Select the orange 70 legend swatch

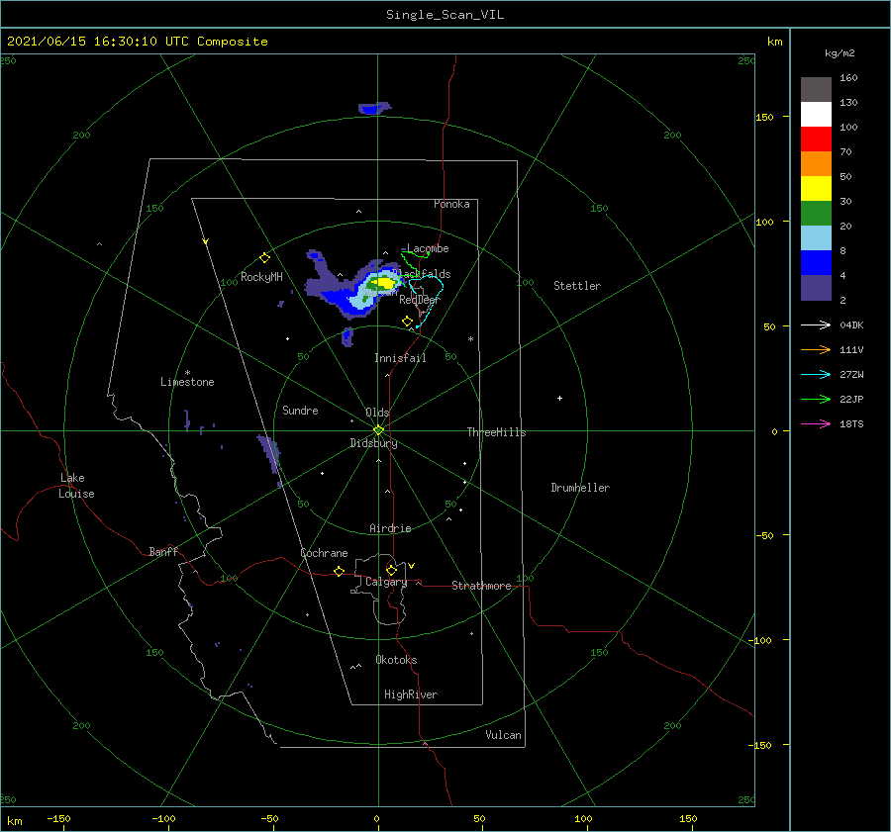816,163
